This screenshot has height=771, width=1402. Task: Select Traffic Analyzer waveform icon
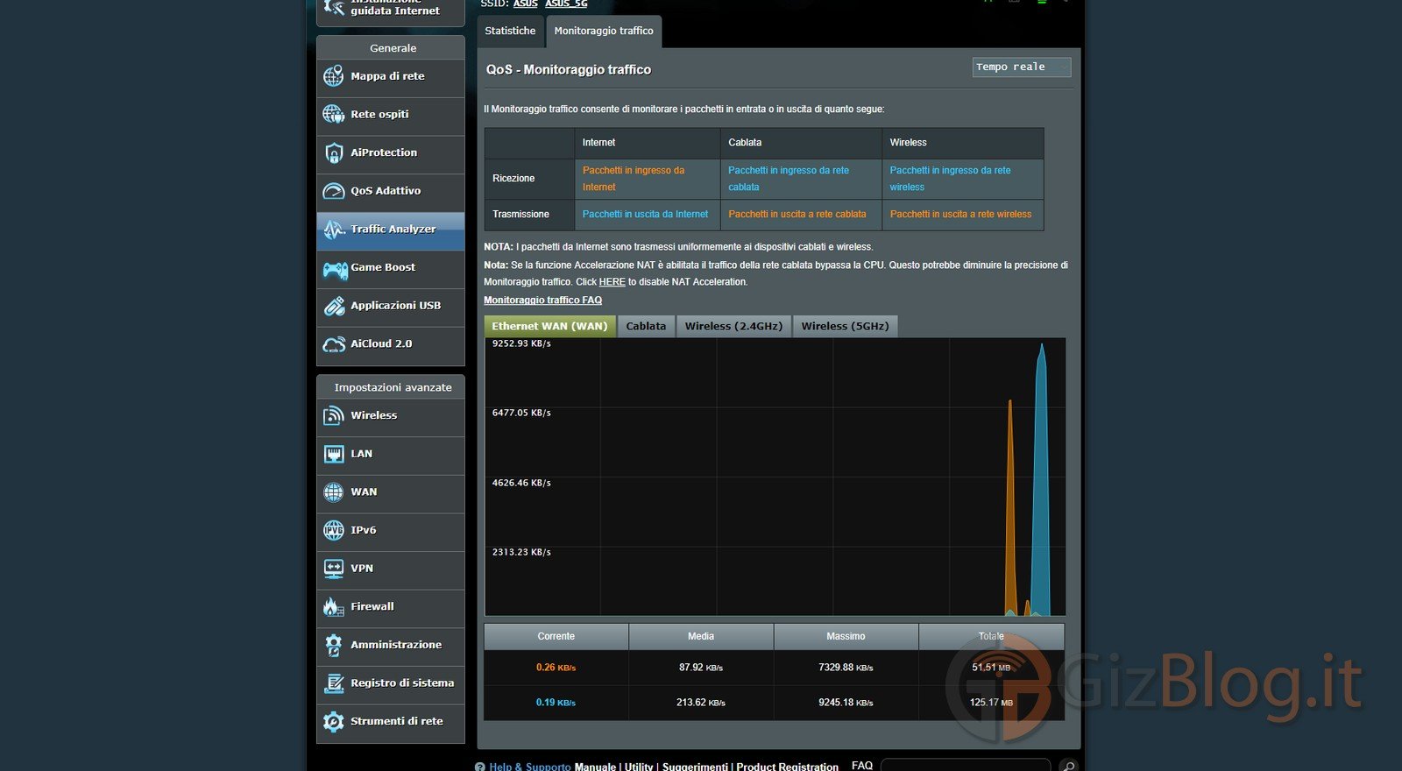[334, 230]
